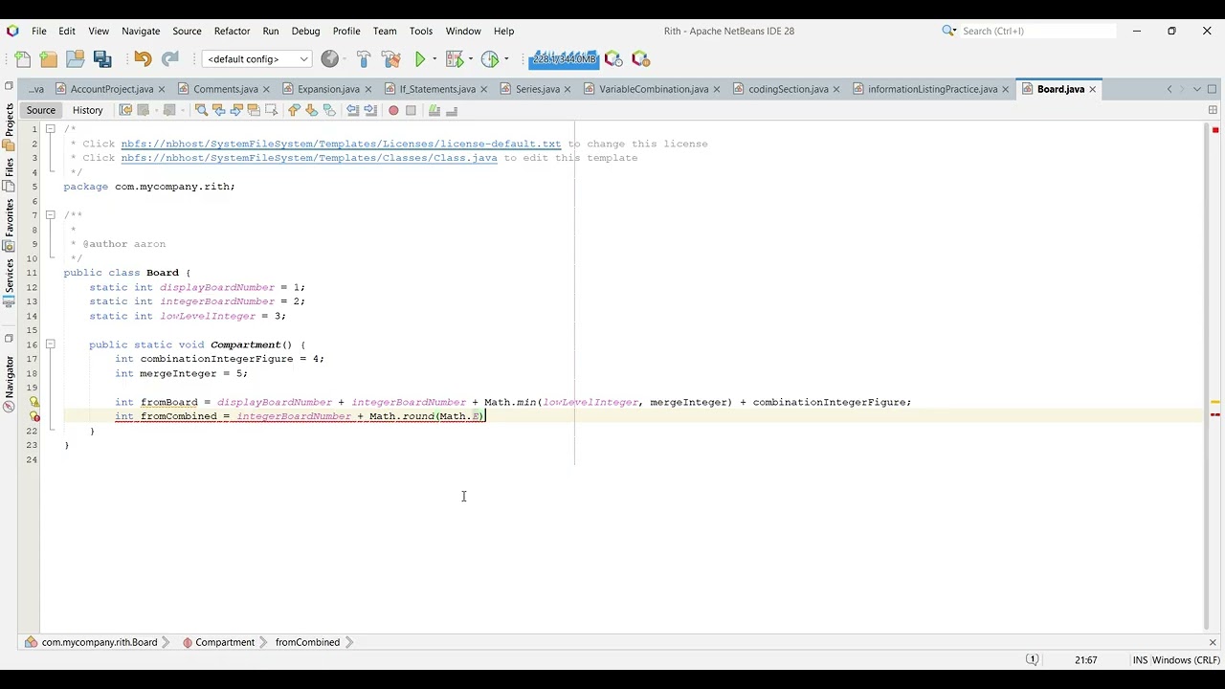Open the Licenses/license-default.txt link

pos(341,144)
